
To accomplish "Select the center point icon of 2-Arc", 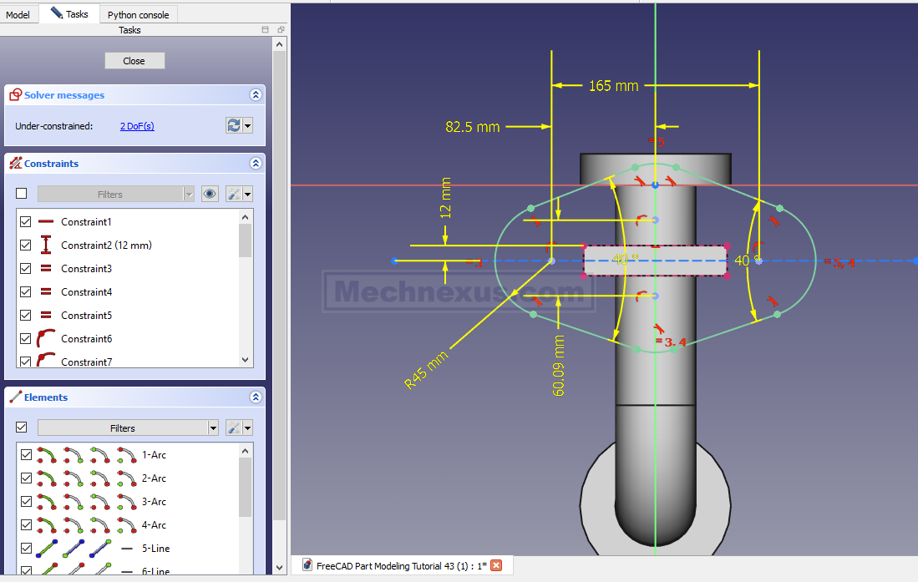I will click(x=126, y=478).
